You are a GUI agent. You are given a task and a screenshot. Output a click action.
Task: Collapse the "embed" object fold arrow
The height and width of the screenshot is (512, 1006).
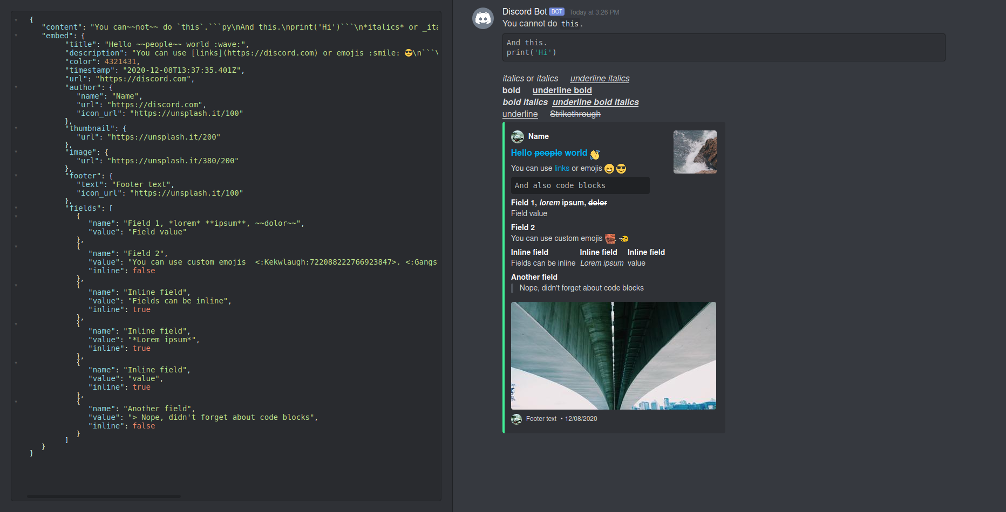tap(16, 36)
